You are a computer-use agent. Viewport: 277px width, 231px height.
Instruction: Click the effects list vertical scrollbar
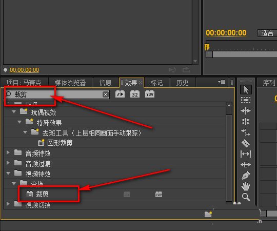pyautogui.click(x=229, y=158)
